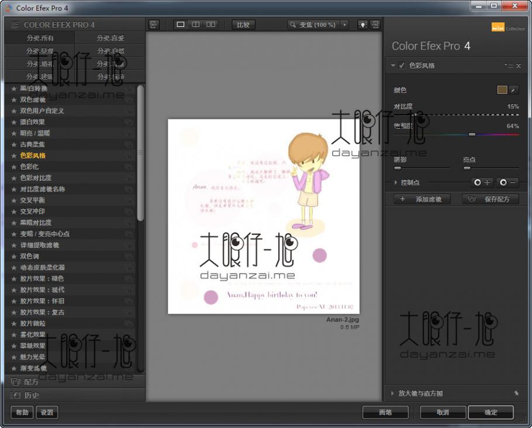532x428 pixels.
Task: Open the 颜色 color swatch
Action: [502, 90]
